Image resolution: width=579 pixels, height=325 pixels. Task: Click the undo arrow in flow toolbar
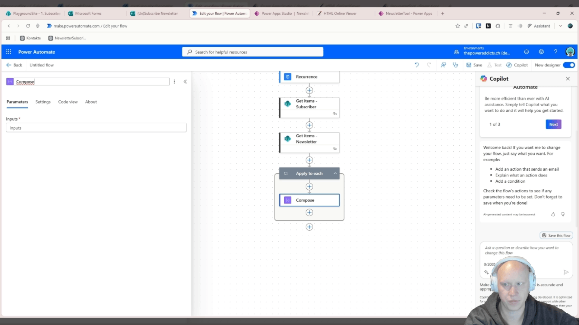[x=417, y=65]
